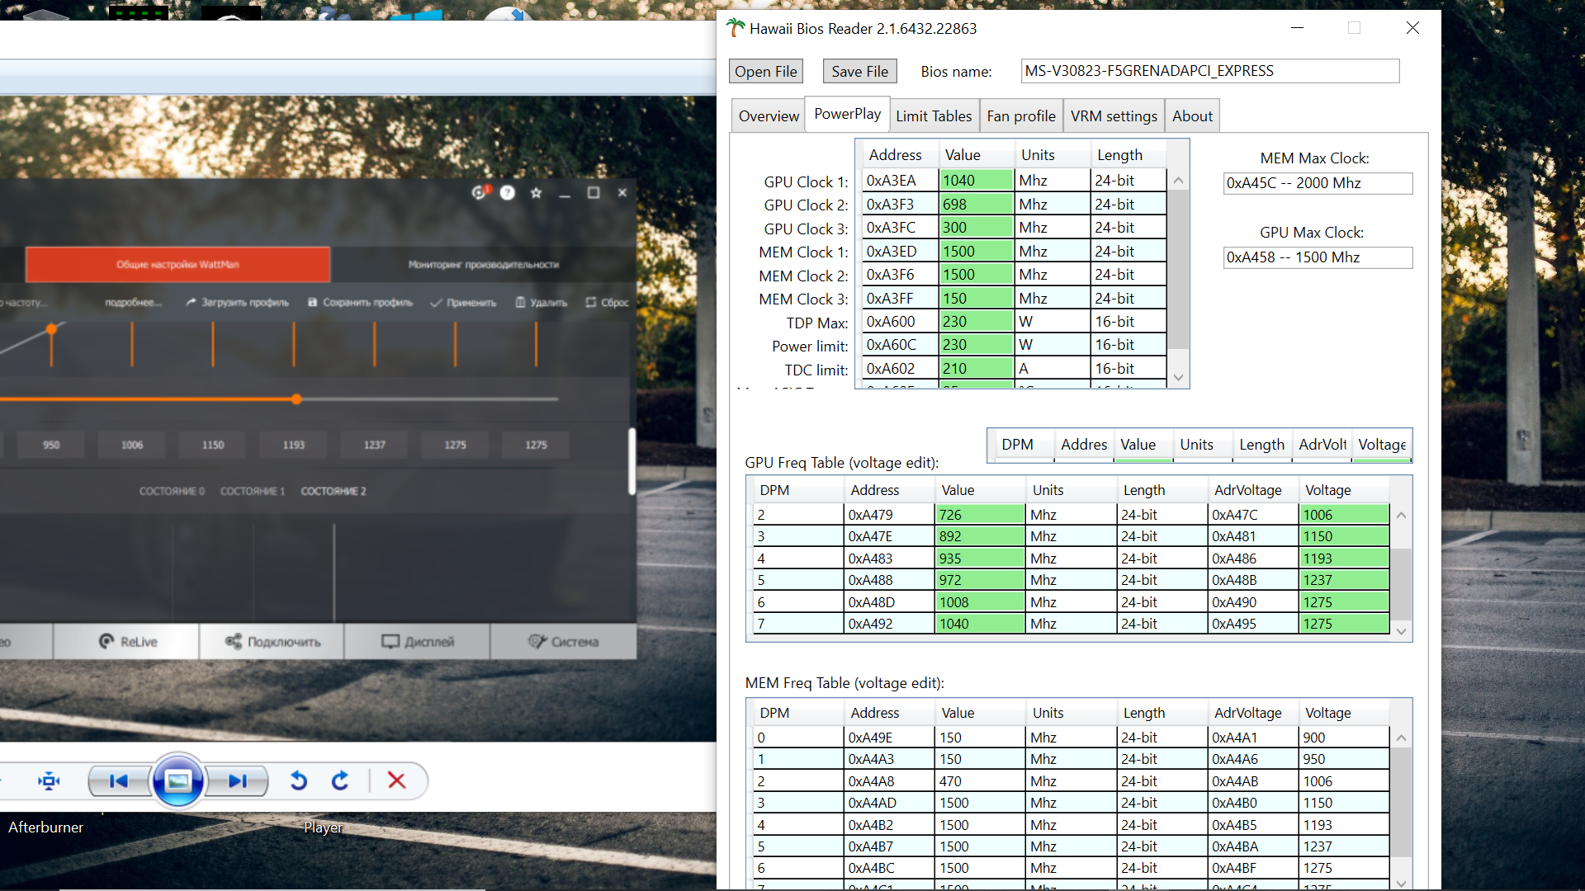Skip to next image in photo viewer
This screenshot has height=891, width=1585.
tap(238, 780)
